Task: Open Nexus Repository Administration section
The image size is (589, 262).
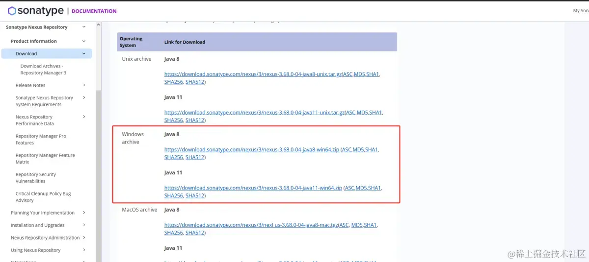Action: click(45, 238)
